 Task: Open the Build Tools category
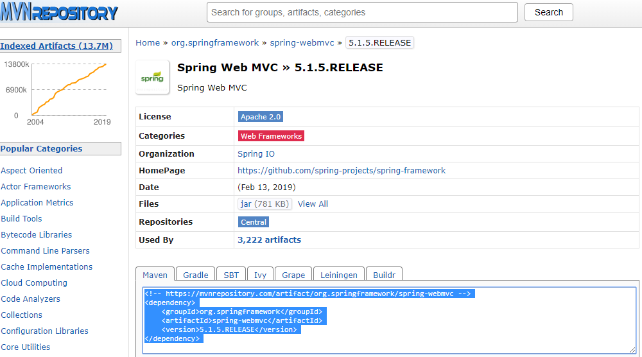[21, 218]
